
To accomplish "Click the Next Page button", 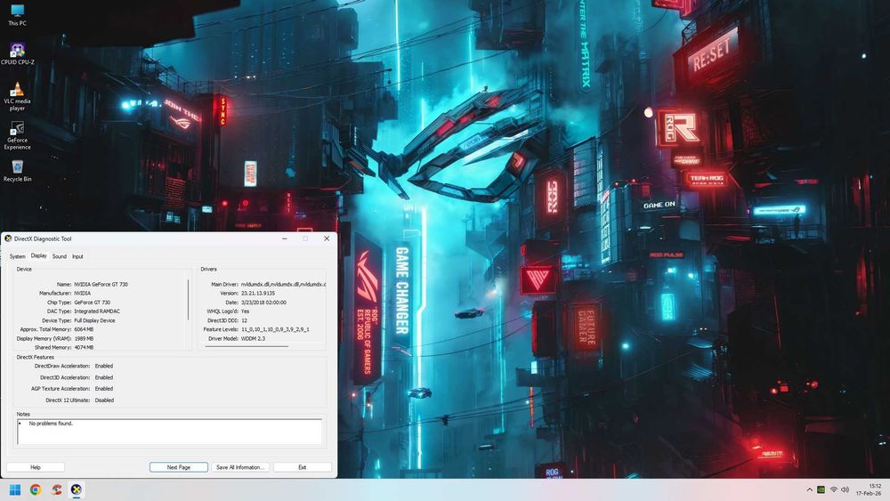I will click(179, 467).
